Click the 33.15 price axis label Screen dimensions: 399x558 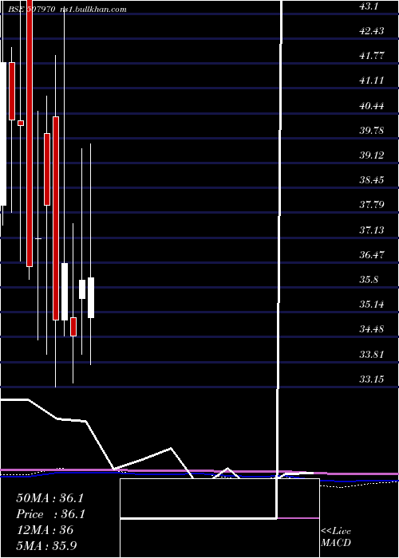pos(372,379)
